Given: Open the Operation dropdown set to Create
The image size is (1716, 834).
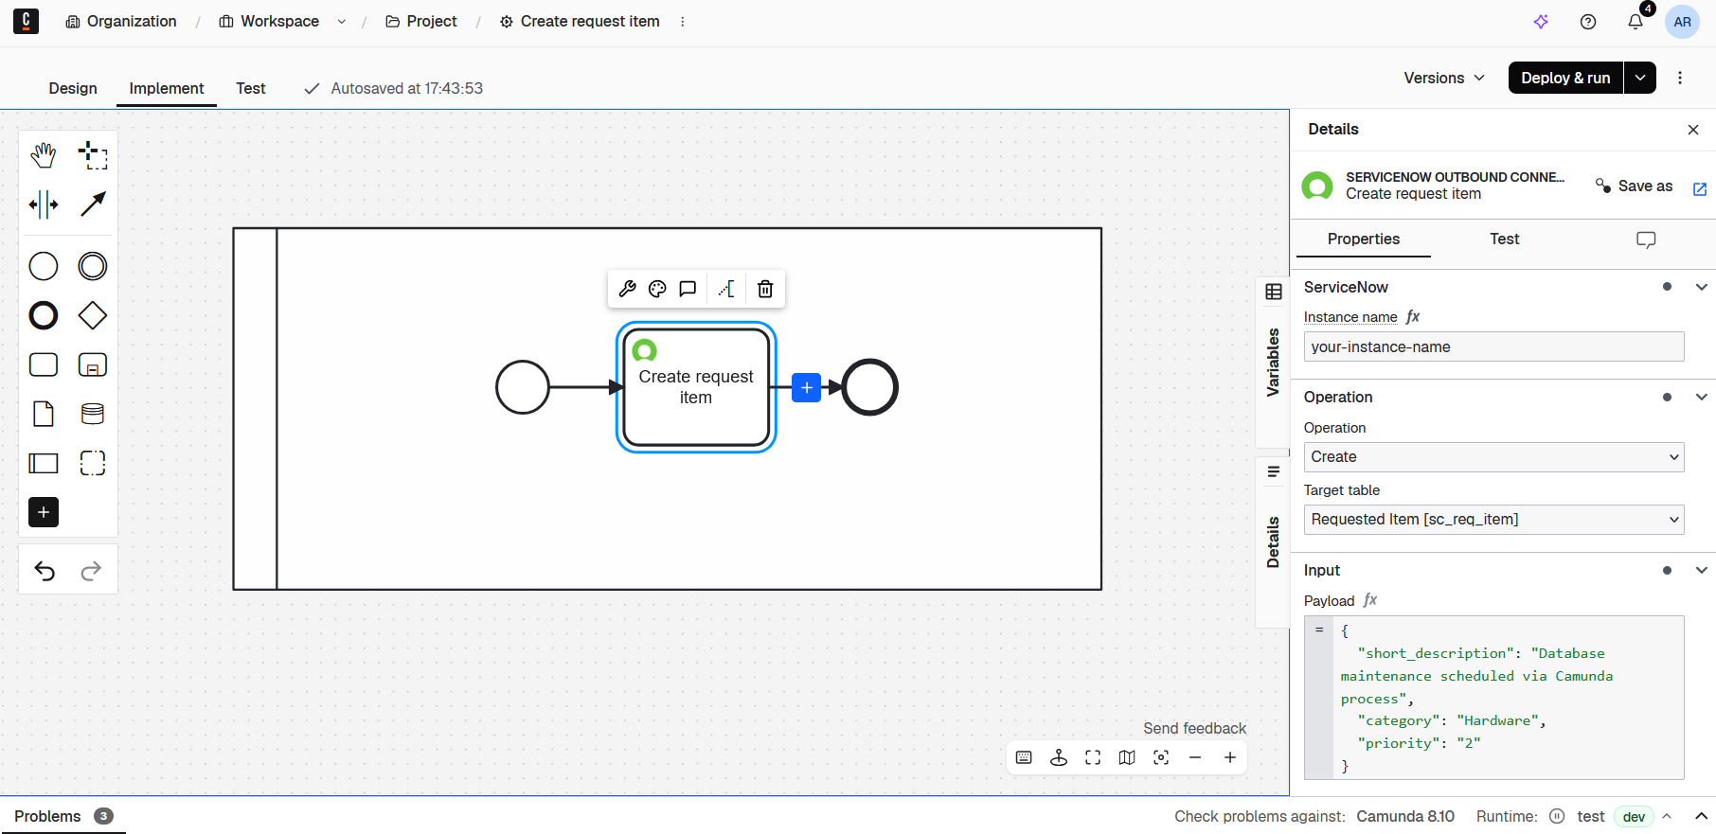Looking at the screenshot, I should click(1493, 457).
